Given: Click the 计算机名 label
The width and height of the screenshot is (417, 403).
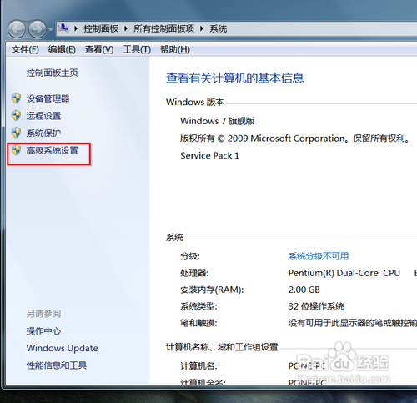Looking at the screenshot, I should click(198, 365).
